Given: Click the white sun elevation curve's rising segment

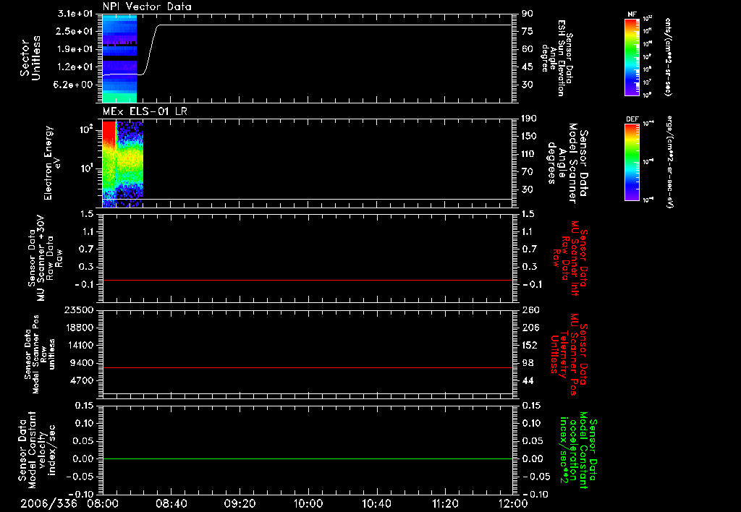Looking at the screenshot, I should 151,49.
